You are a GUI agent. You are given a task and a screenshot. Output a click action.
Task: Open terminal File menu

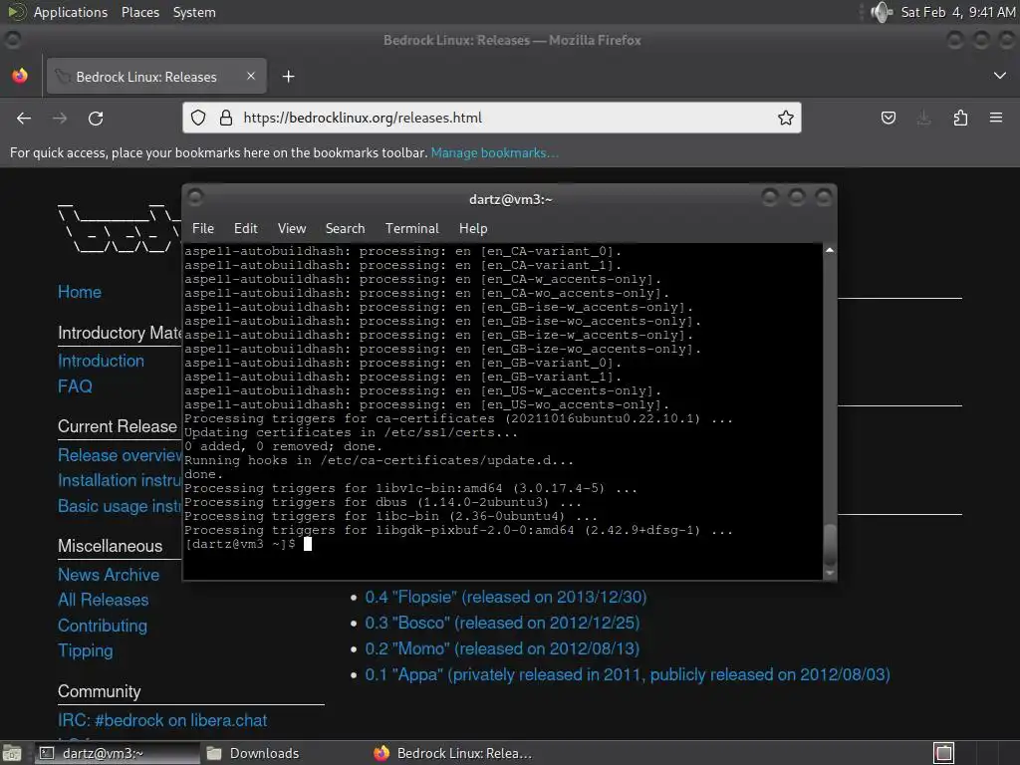pyautogui.click(x=203, y=228)
